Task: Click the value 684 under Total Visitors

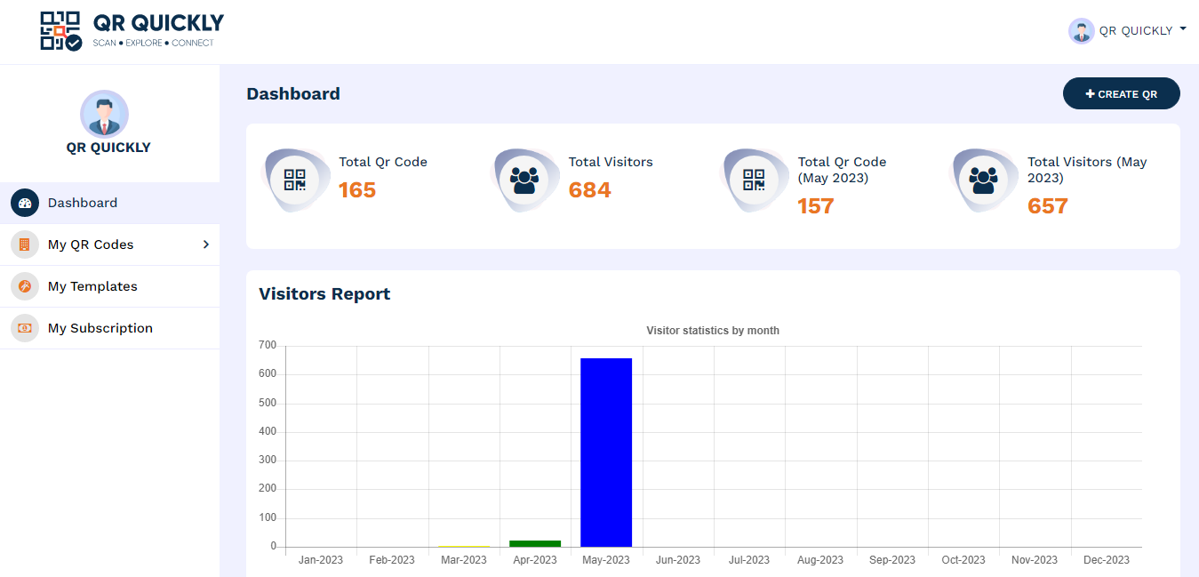Action: click(590, 190)
